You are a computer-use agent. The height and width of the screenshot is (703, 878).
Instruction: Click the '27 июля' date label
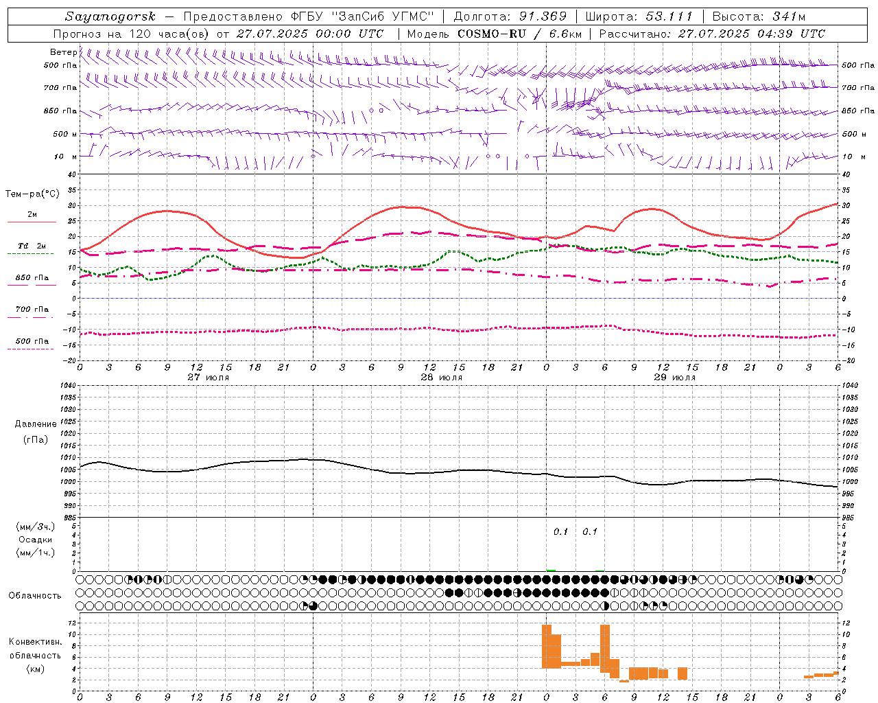click(x=208, y=378)
